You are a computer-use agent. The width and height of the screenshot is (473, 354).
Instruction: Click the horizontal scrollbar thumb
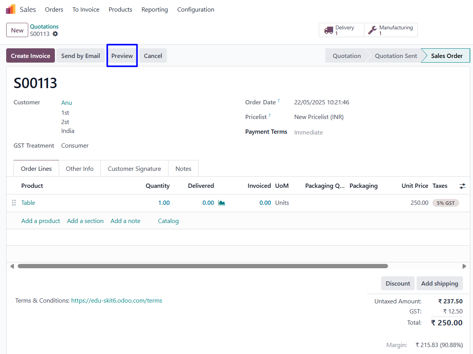[202, 266]
